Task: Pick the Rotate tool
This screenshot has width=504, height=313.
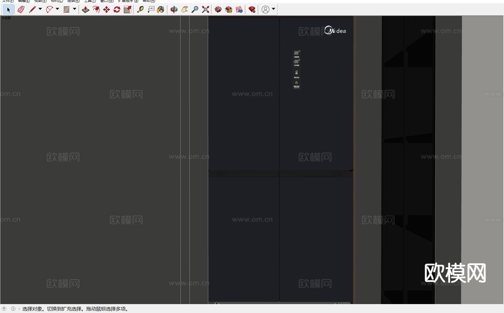Action: [117, 10]
